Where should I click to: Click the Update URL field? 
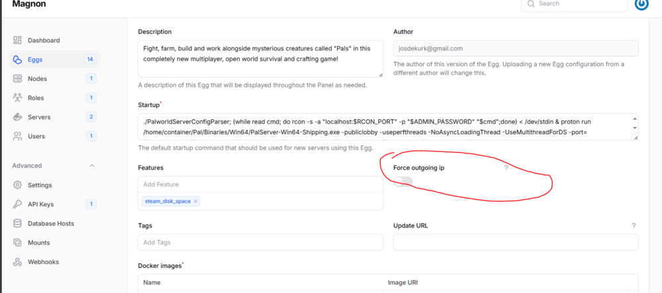(x=516, y=243)
